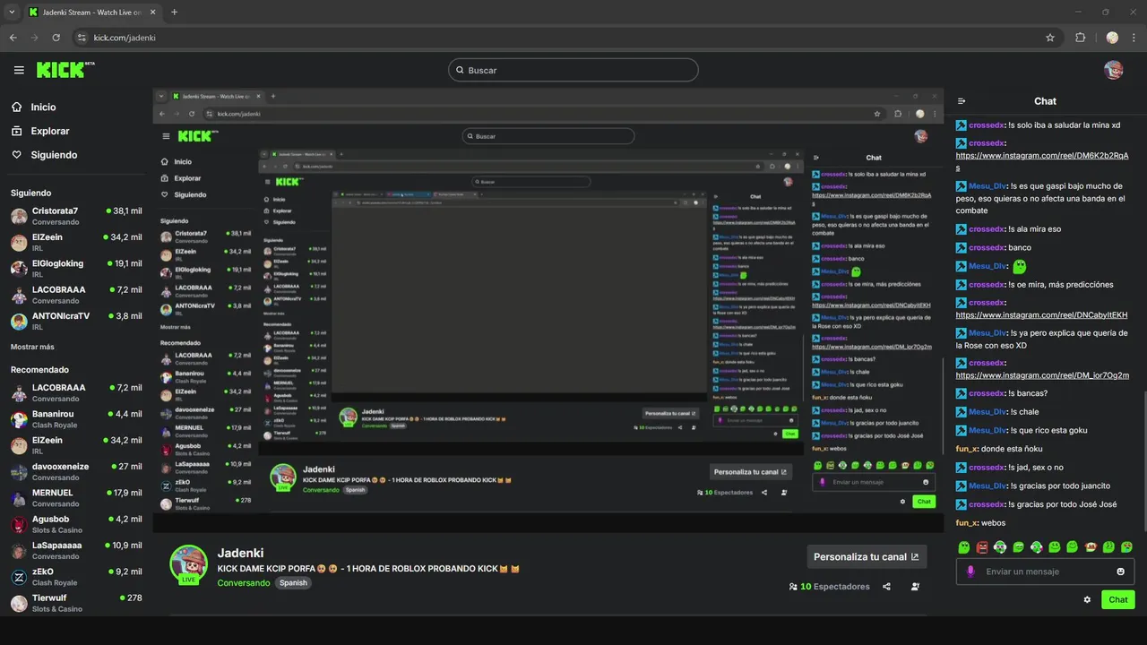This screenshot has width=1147, height=645.
Task: Open the user profile avatar in Kick header
Action: tap(1114, 70)
